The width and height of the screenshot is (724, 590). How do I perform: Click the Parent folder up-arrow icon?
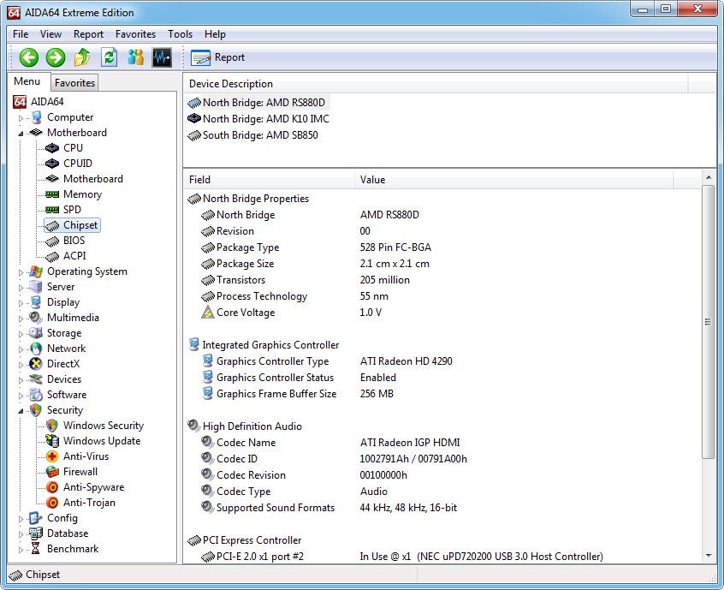click(x=82, y=57)
